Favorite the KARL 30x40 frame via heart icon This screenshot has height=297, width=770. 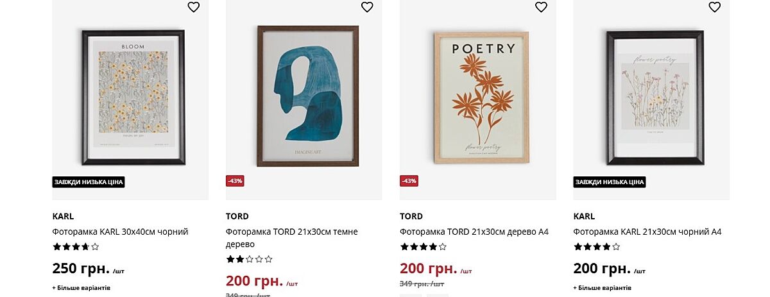point(194,7)
